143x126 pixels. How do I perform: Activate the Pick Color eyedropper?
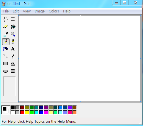[6, 34]
